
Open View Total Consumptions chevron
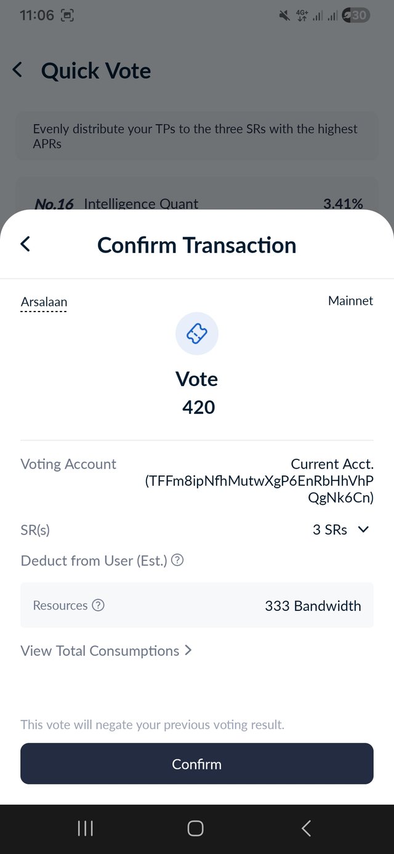click(188, 650)
